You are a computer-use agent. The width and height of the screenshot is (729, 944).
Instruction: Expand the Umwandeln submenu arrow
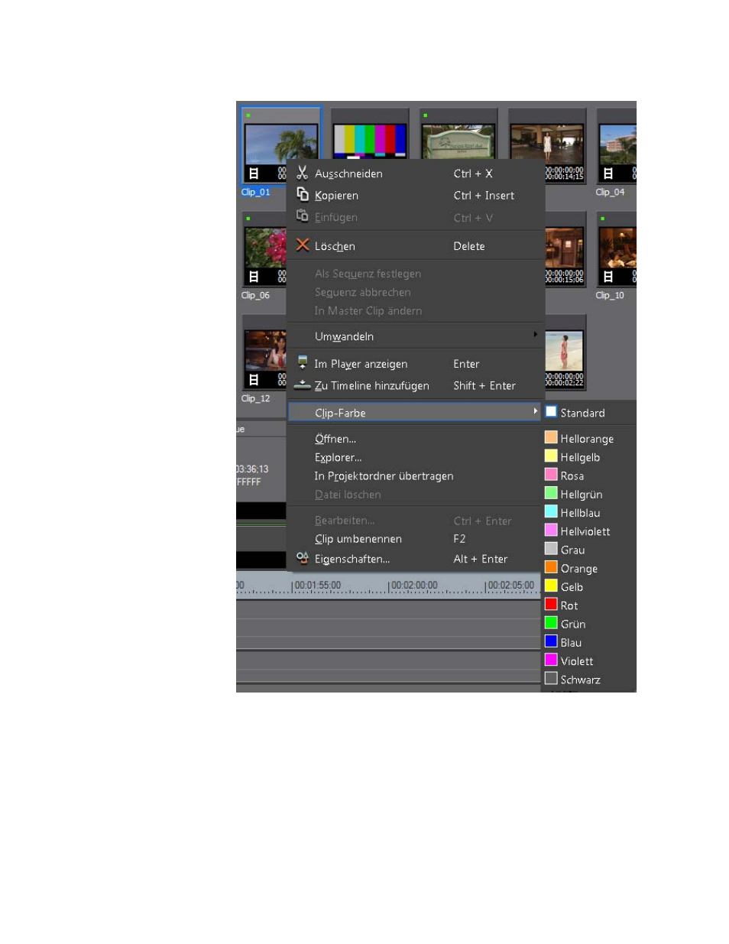[535, 335]
